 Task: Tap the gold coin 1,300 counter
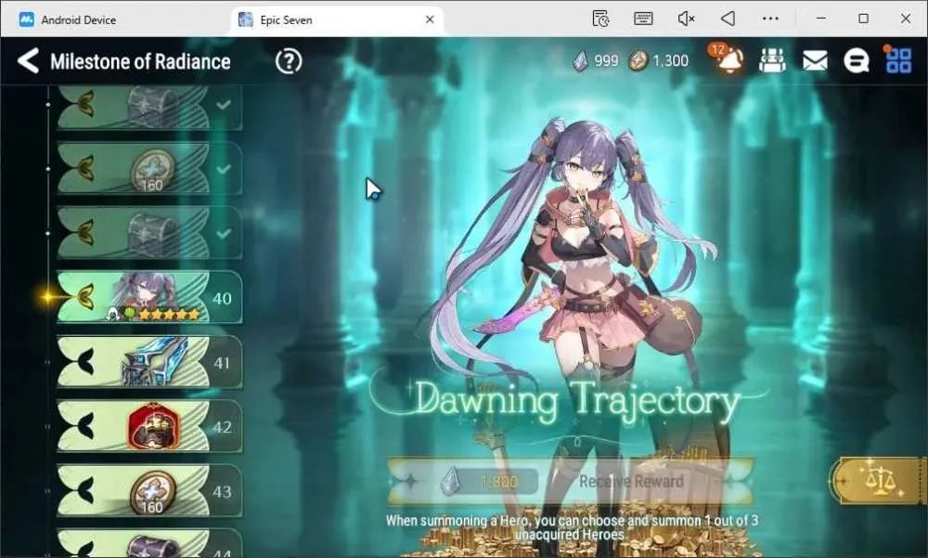click(x=658, y=60)
